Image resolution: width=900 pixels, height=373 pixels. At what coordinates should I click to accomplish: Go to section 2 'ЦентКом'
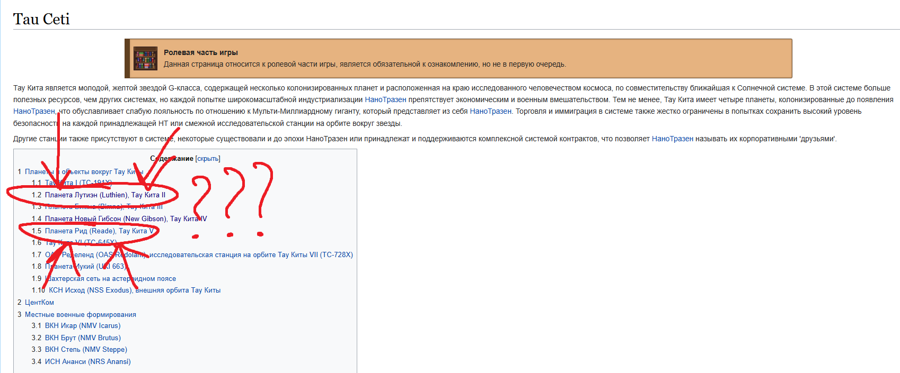(x=39, y=303)
